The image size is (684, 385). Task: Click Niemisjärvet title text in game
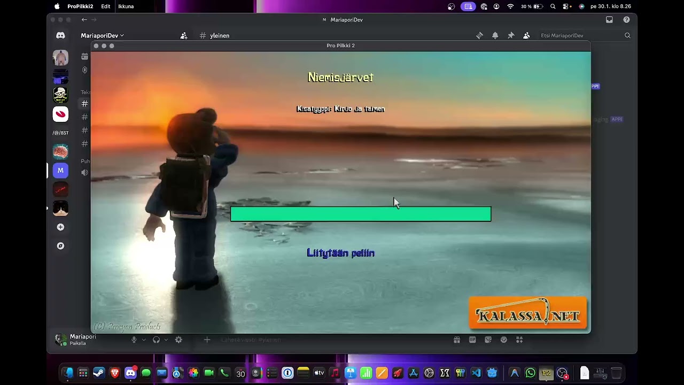tap(341, 78)
